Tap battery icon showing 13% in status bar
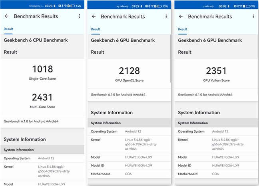Screen dimensions: 259x186 [159, 6]
